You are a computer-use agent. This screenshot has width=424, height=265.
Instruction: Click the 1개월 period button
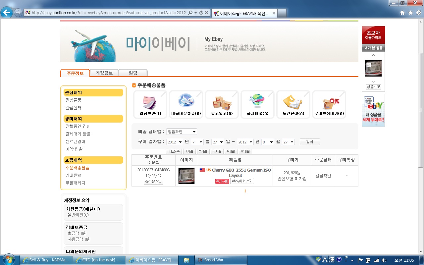click(189, 151)
